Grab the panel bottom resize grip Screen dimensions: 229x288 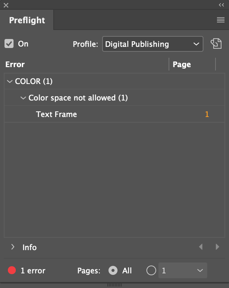[x=114, y=285]
